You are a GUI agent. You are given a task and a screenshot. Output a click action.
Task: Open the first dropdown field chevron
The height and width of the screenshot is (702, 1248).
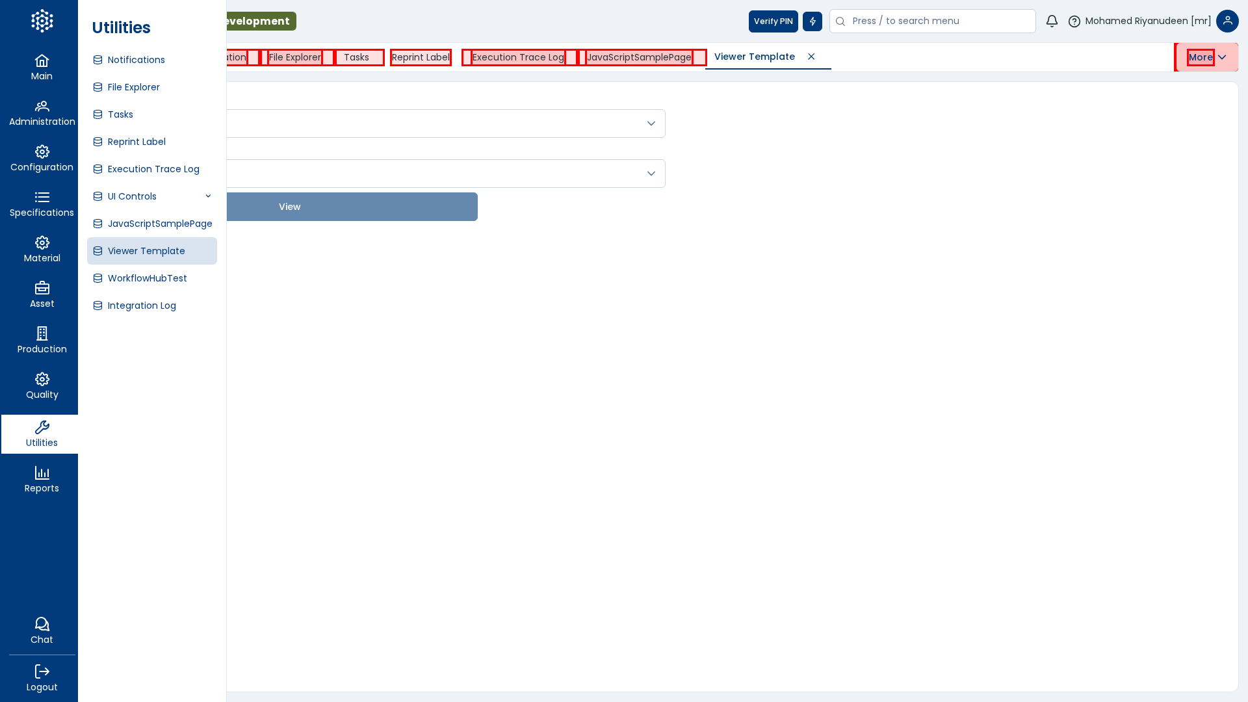pyautogui.click(x=651, y=123)
